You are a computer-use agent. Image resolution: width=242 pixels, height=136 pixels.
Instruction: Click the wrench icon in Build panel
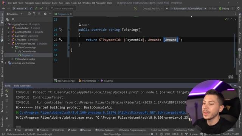tap(7, 118)
